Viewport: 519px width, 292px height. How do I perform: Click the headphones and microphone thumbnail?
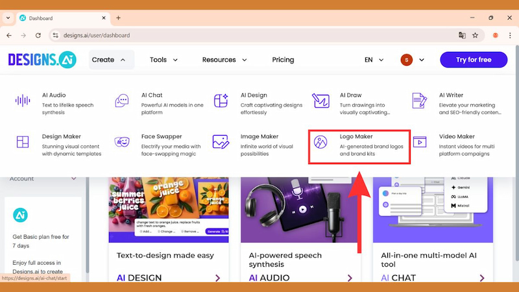(x=301, y=210)
